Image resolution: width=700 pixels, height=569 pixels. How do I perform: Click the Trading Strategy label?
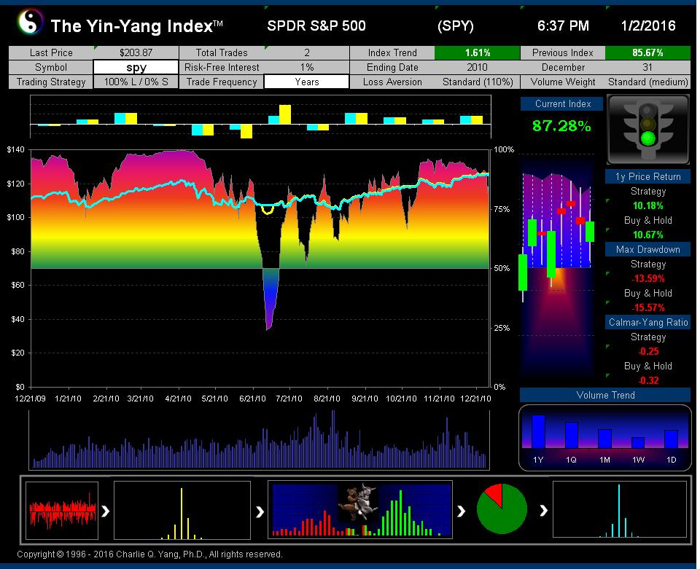pyautogui.click(x=51, y=82)
